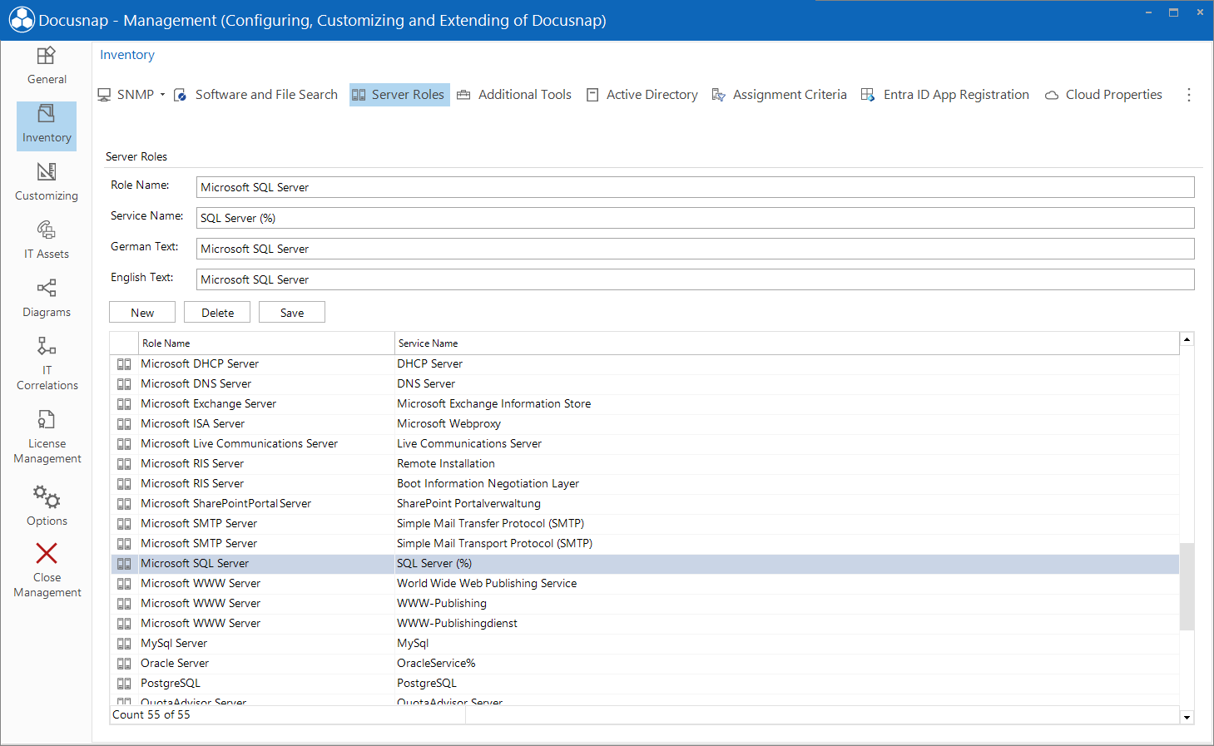The width and height of the screenshot is (1214, 746).
Task: Select Microsoft SharePointPortal Server row icon
Action: pos(124,504)
